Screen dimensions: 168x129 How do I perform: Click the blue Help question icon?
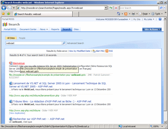(x=160, y=19)
